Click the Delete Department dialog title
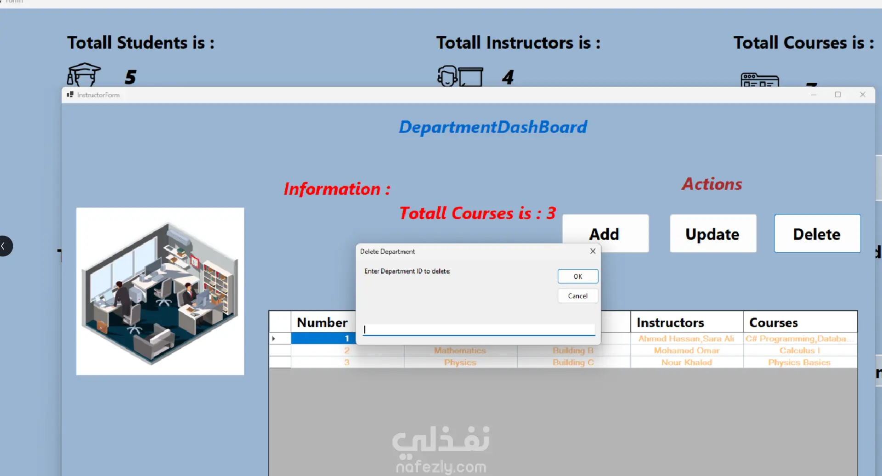 [387, 251]
